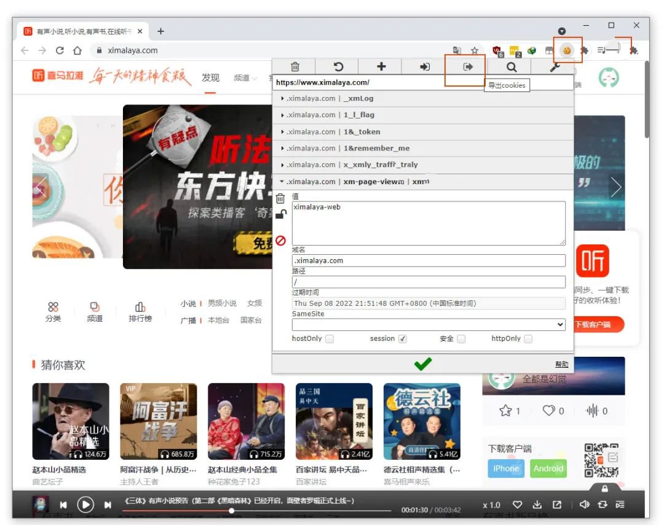Open a new browser tab
This screenshot has width=664, height=525.
point(160,31)
